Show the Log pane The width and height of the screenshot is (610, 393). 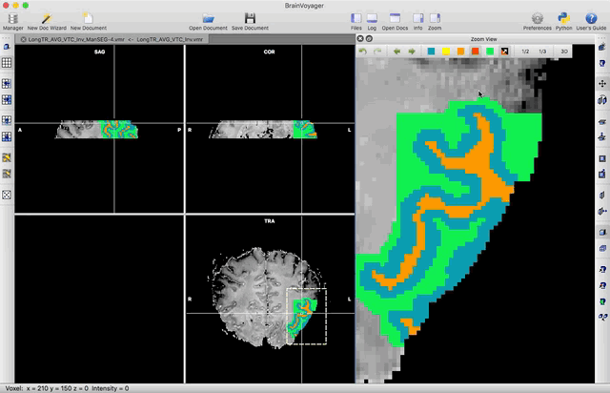coord(374,18)
